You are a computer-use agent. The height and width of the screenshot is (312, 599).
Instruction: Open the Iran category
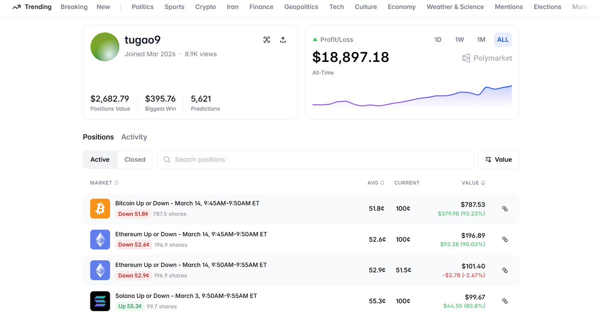[232, 7]
